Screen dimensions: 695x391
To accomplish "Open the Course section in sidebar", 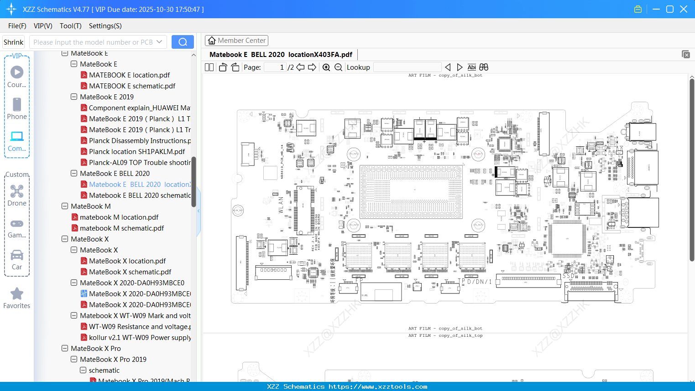I will (x=17, y=77).
